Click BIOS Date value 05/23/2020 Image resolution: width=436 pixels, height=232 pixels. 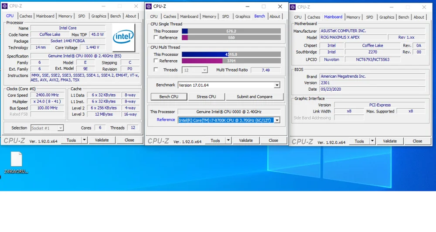372,89
